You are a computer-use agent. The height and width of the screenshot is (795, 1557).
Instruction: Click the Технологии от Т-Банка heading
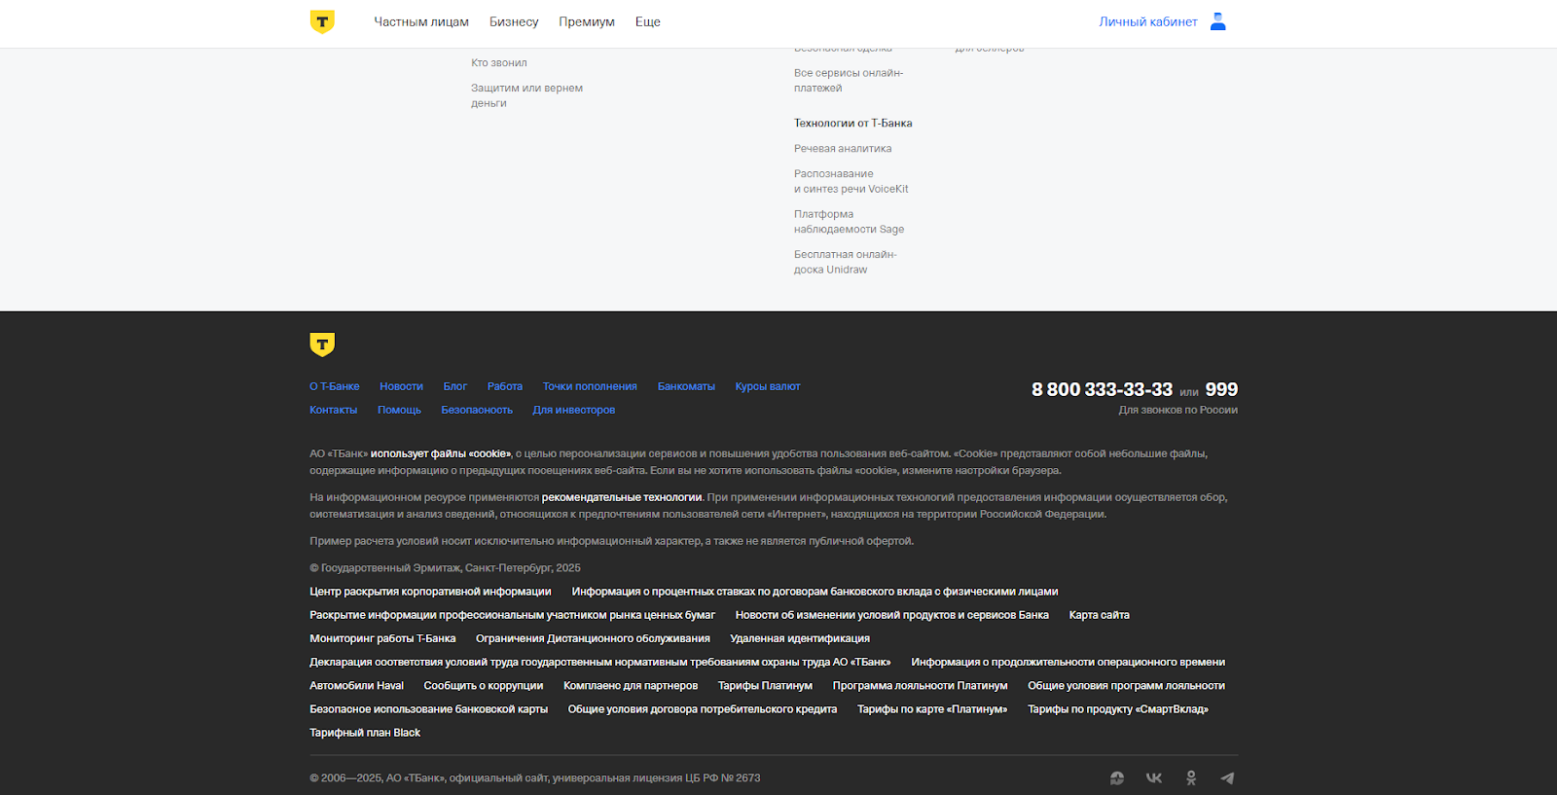pos(852,123)
